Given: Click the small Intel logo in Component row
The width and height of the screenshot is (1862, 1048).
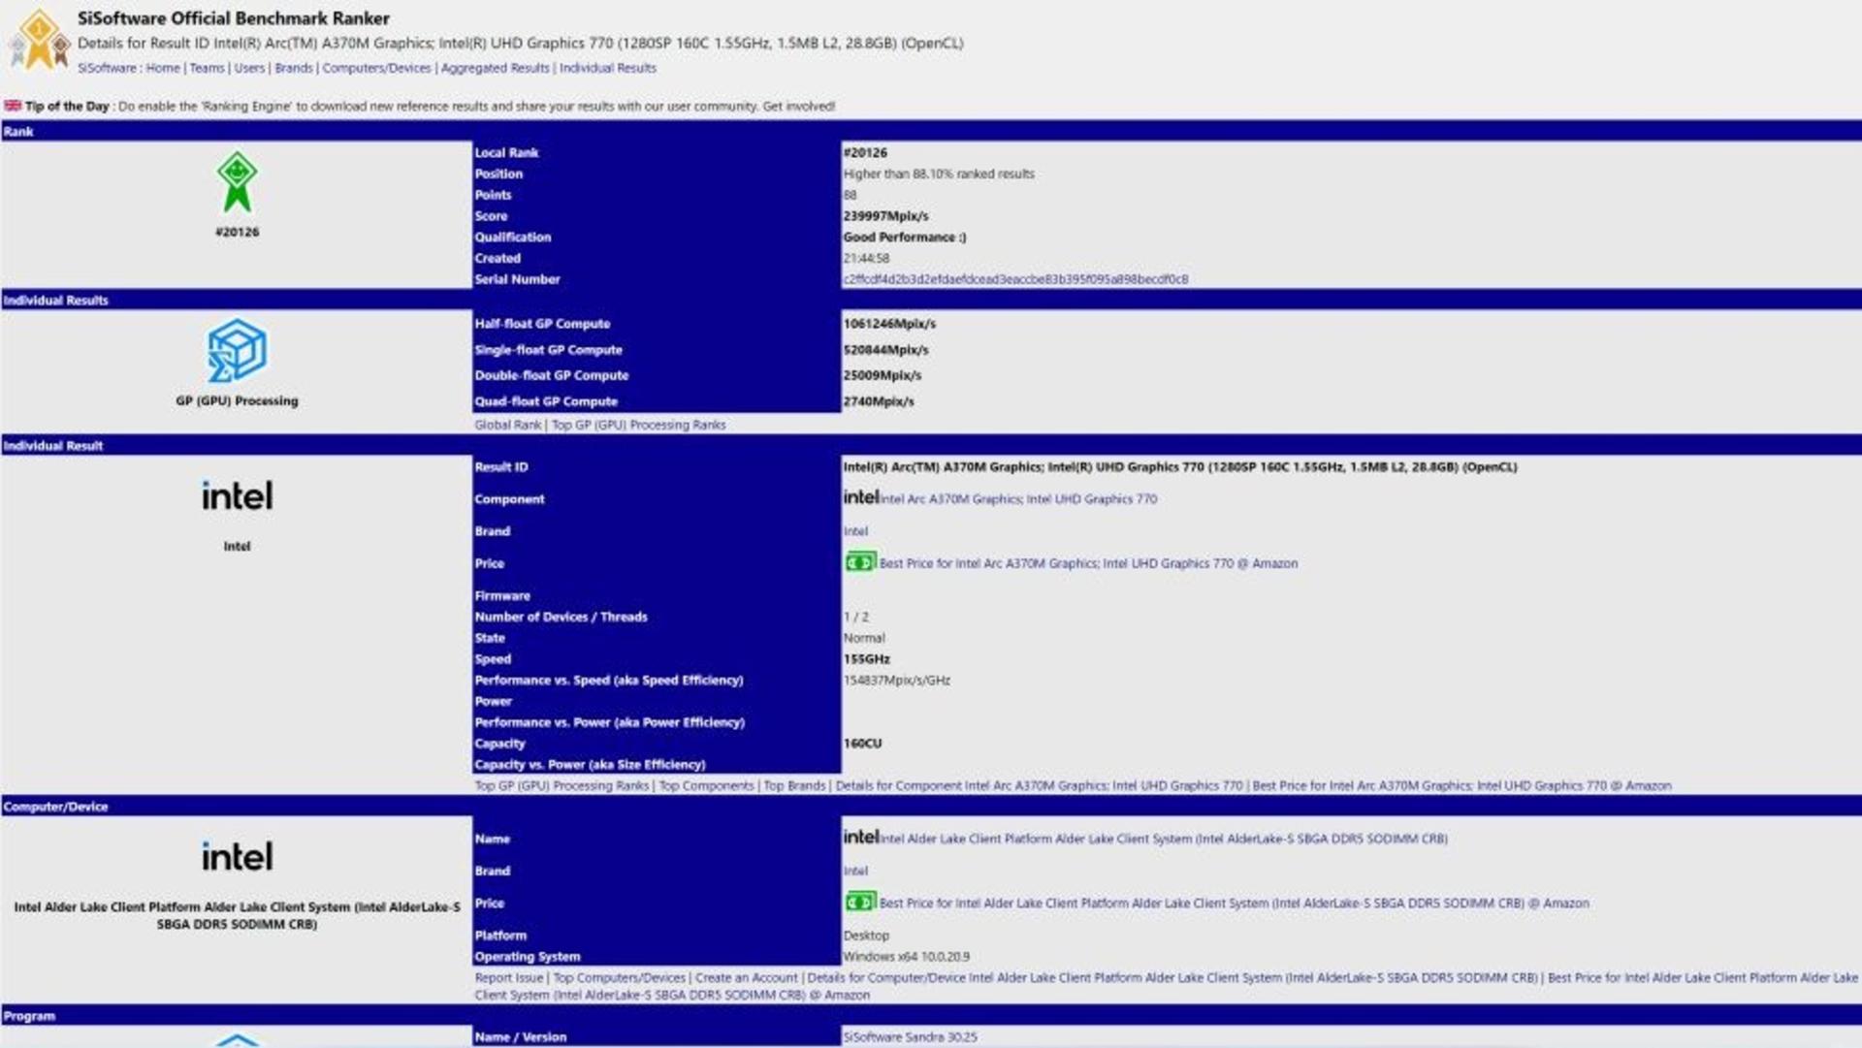Looking at the screenshot, I should coord(861,497).
